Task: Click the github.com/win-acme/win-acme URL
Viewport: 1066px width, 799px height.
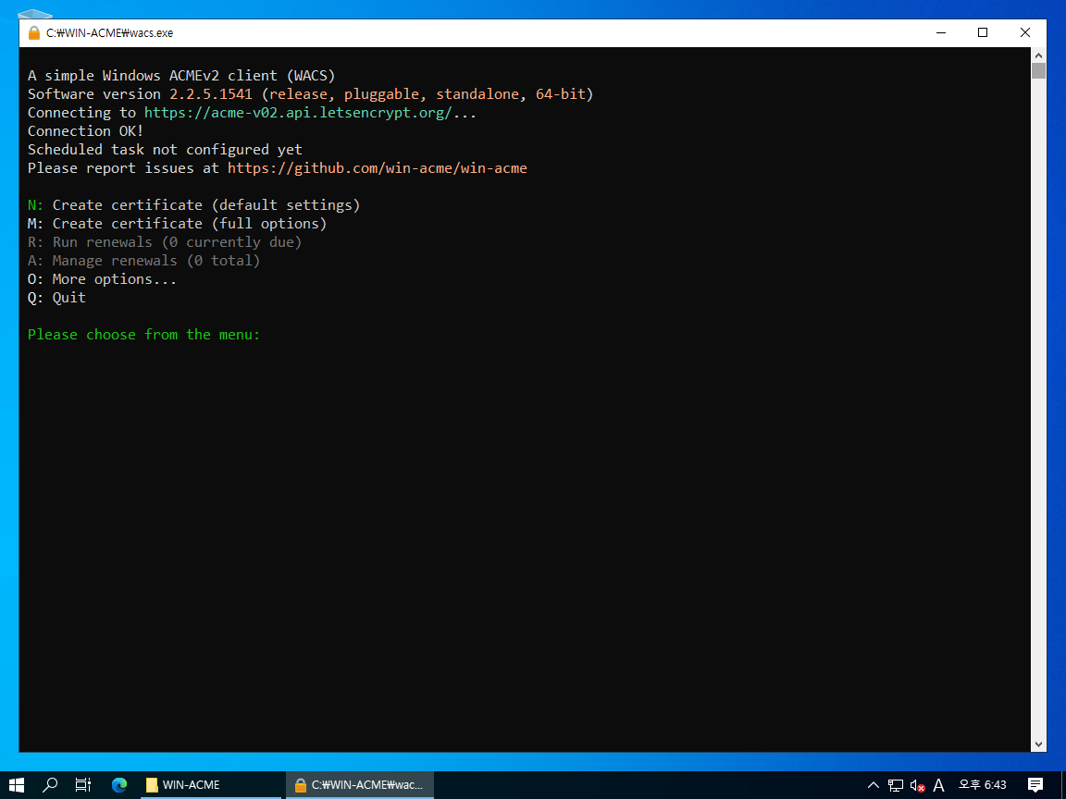Action: [378, 168]
